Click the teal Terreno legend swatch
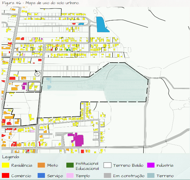Image resolution: width=190 pixels, height=180 pixels. (x=151, y=175)
